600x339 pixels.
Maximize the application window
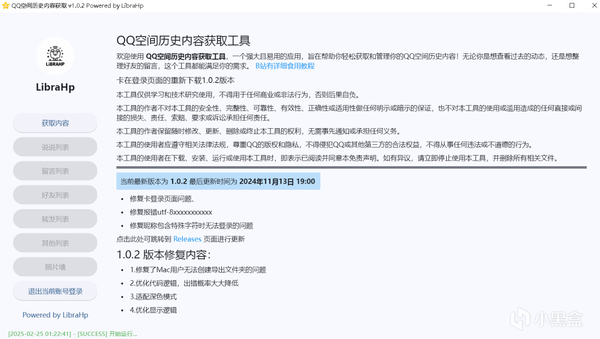[x=572, y=6]
